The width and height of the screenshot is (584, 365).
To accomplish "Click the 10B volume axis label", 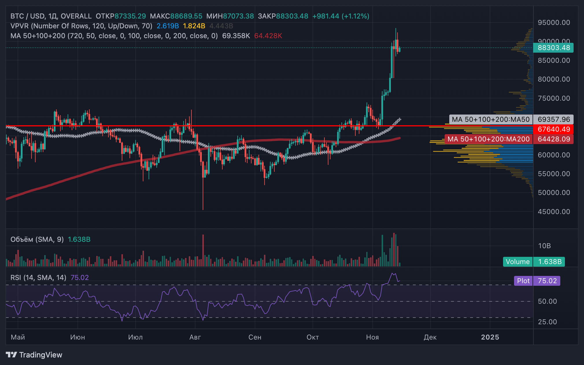I will click(x=544, y=246).
